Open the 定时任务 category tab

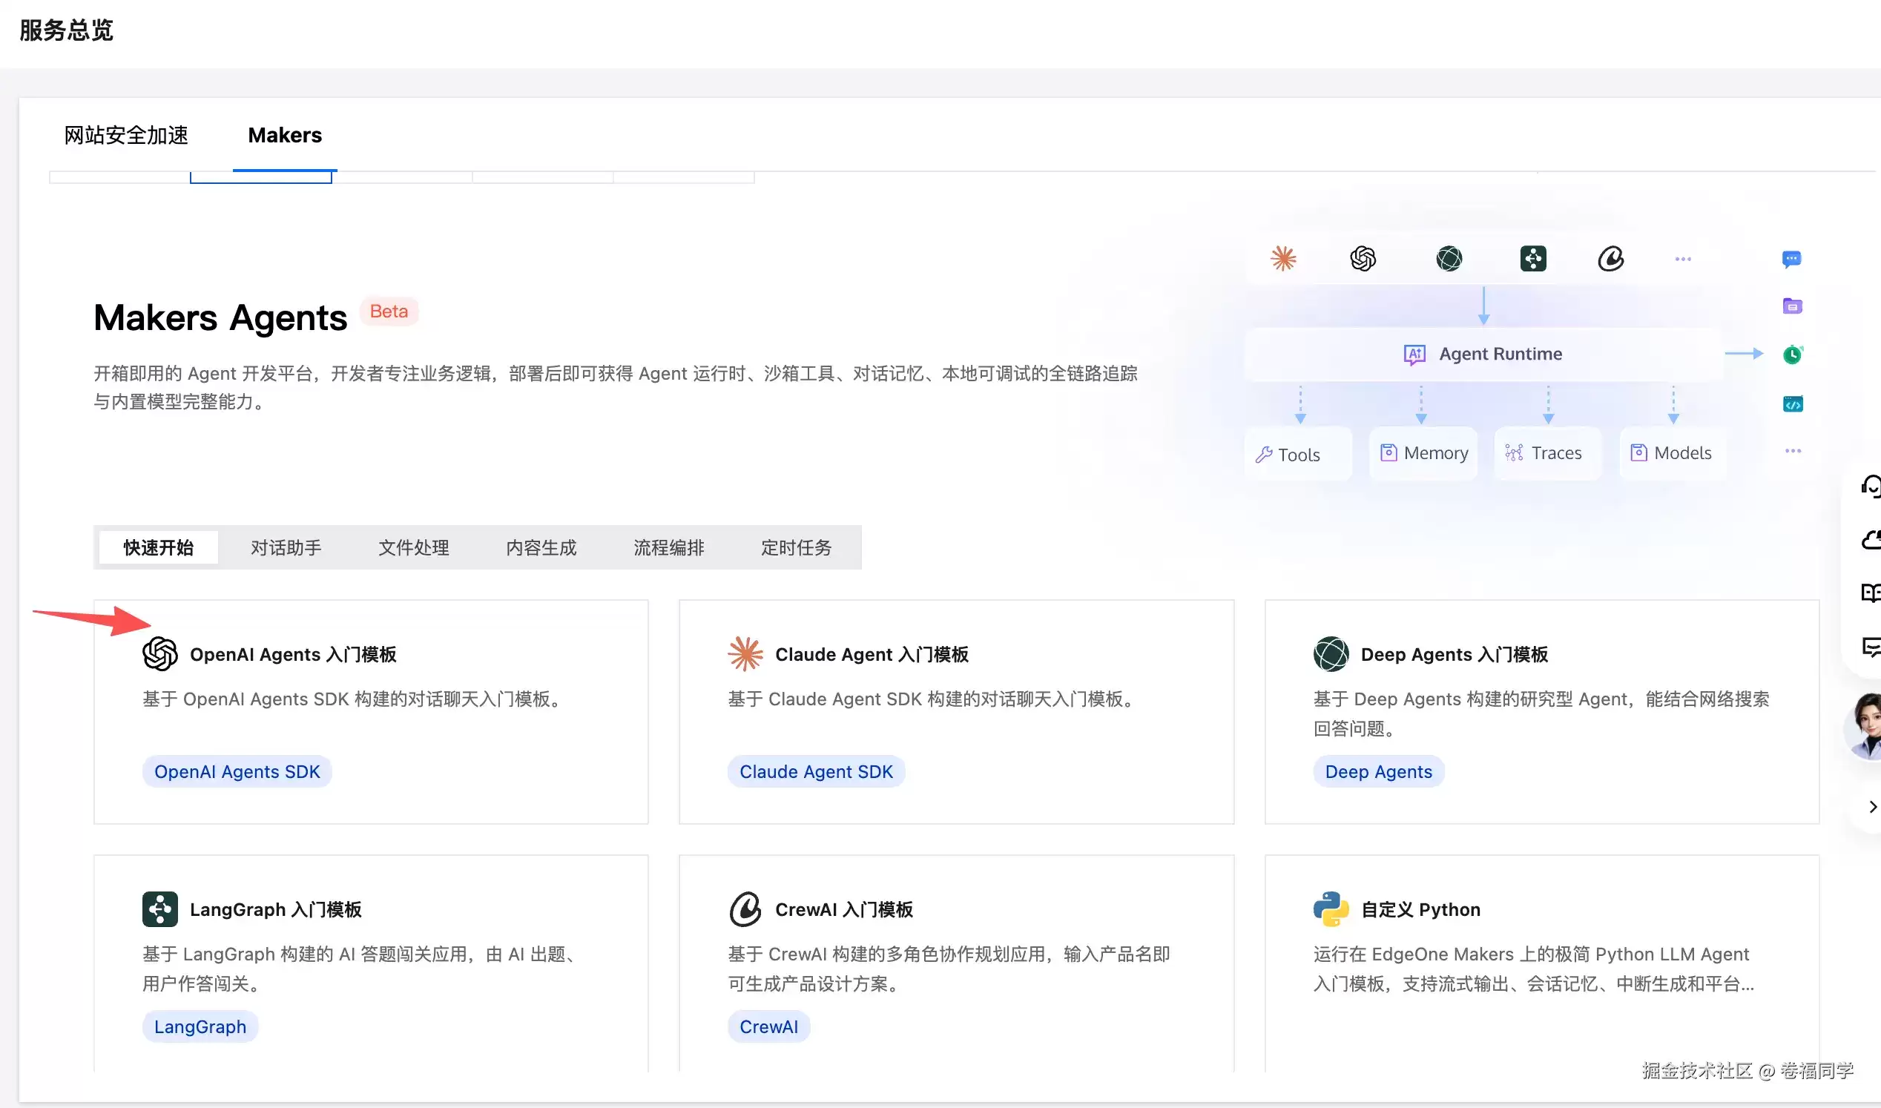pyautogui.click(x=796, y=547)
